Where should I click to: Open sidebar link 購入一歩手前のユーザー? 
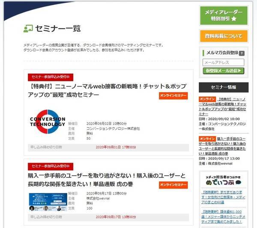222,146
